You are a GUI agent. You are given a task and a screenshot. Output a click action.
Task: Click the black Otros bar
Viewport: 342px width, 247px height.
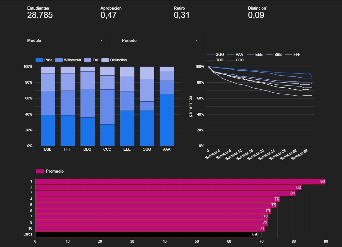146,234
